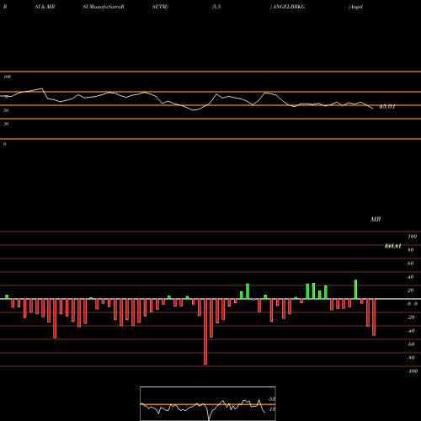Viewport: 421px width, 421px height.
Task: Click the SI & MR header label
Action: pos(45,7)
